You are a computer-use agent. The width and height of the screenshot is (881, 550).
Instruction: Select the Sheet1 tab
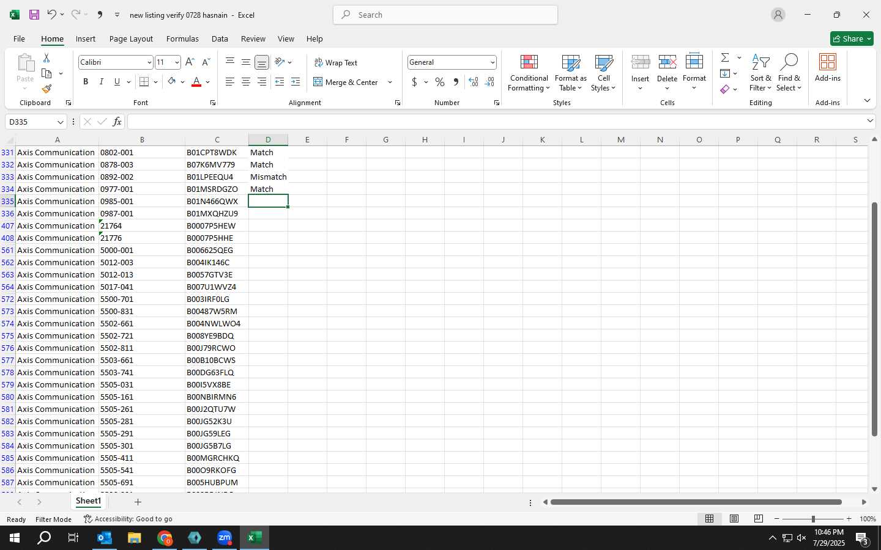point(88,501)
